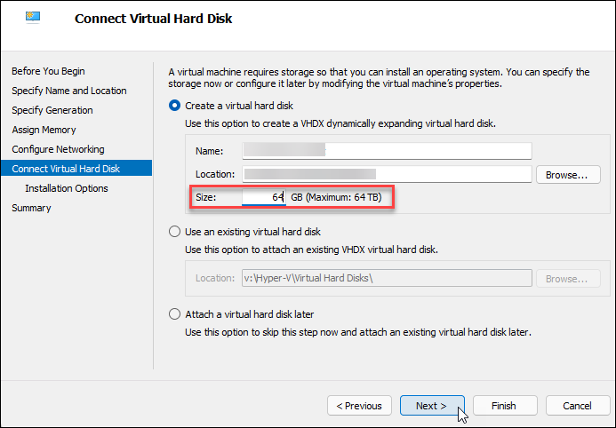Click Finish to complete the wizard

[503, 406]
